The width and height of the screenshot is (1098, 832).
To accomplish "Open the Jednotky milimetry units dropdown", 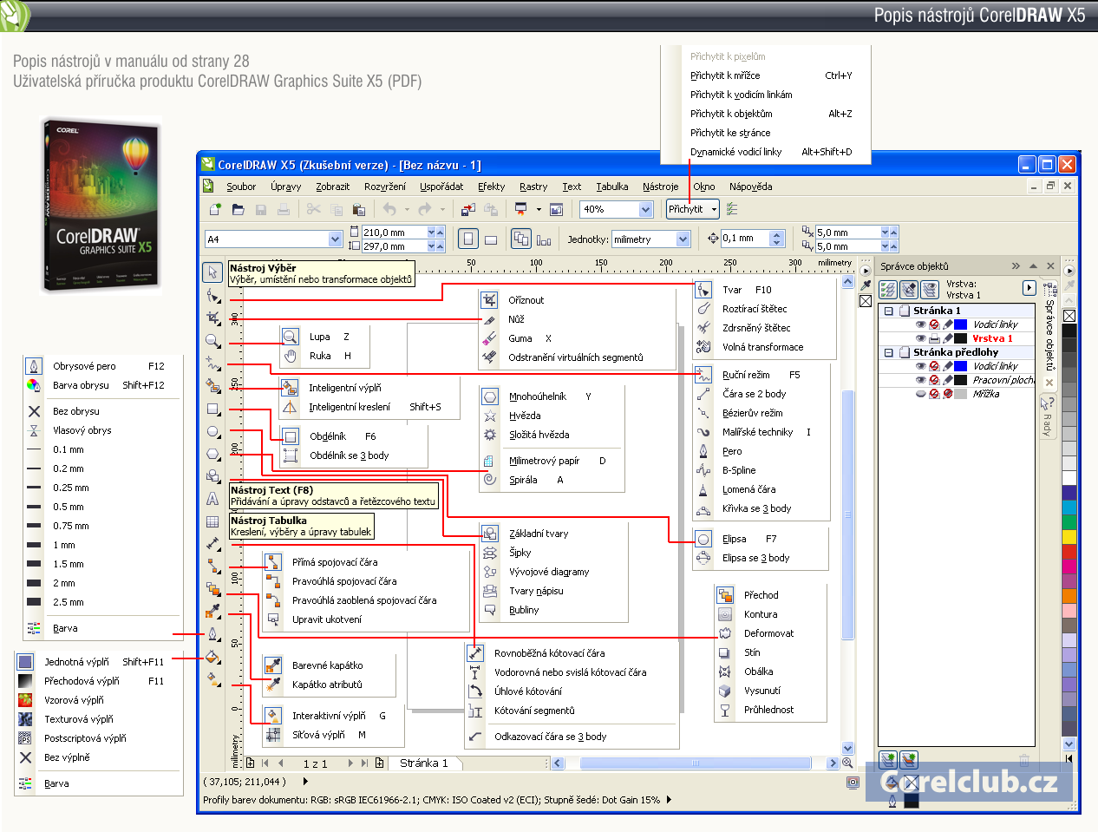I will pyautogui.click(x=683, y=239).
